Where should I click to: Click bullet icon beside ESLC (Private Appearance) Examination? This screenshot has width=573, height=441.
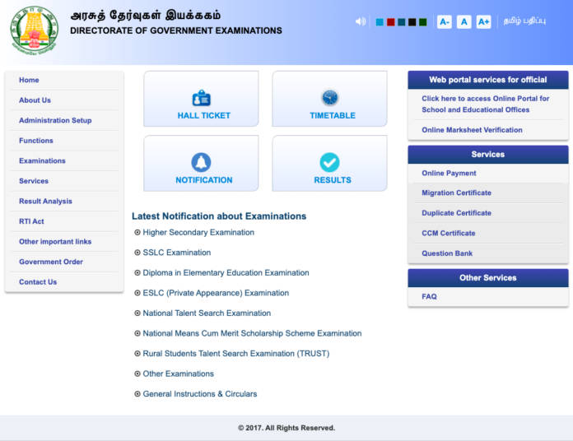tap(137, 293)
